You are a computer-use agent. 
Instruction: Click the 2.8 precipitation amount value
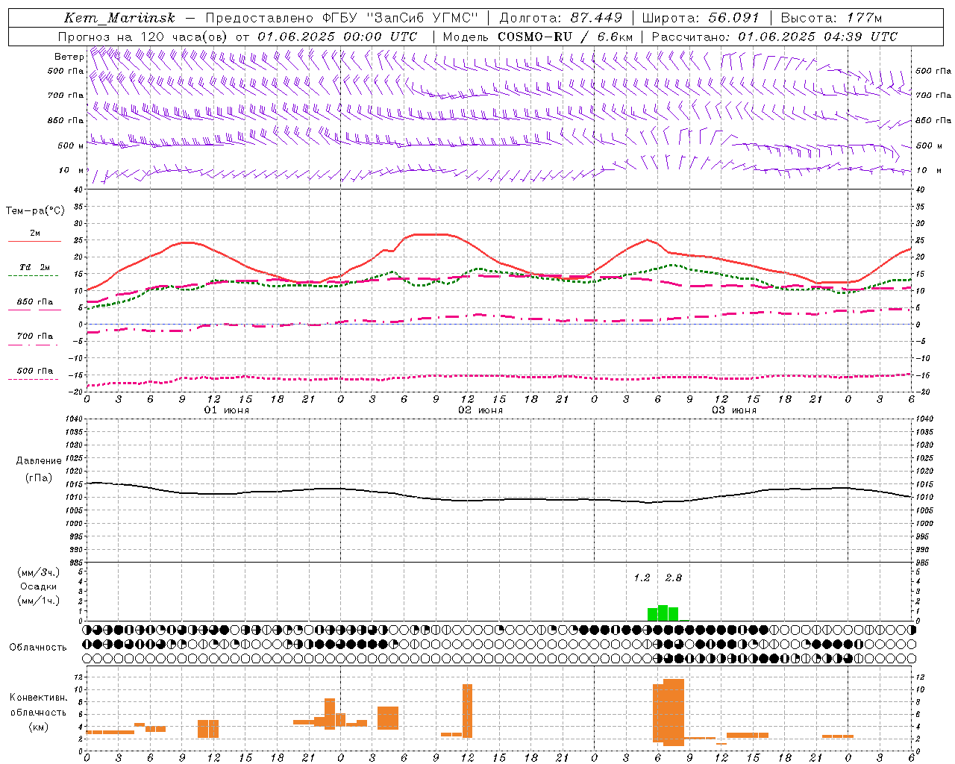tap(673, 578)
